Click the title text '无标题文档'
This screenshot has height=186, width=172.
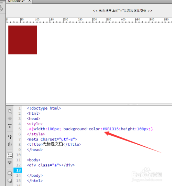click(x=53, y=144)
